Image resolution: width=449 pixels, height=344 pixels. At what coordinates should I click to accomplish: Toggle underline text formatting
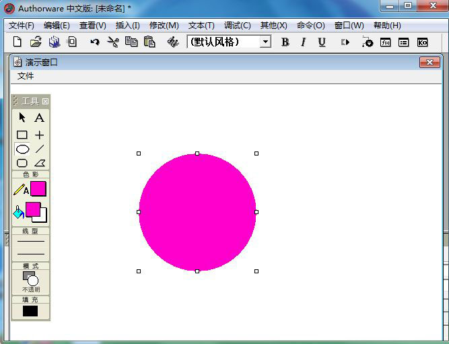click(x=322, y=42)
